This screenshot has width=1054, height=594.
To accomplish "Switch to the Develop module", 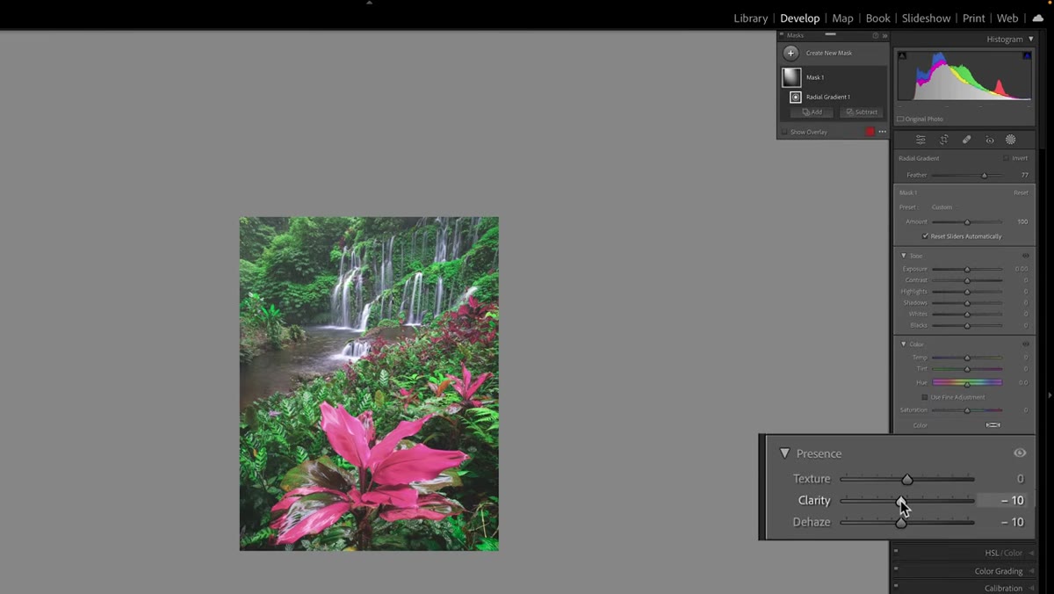I will (799, 18).
